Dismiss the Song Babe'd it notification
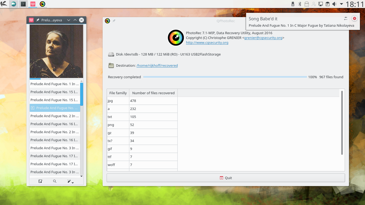The width and height of the screenshot is (365, 205). tap(355, 18)
